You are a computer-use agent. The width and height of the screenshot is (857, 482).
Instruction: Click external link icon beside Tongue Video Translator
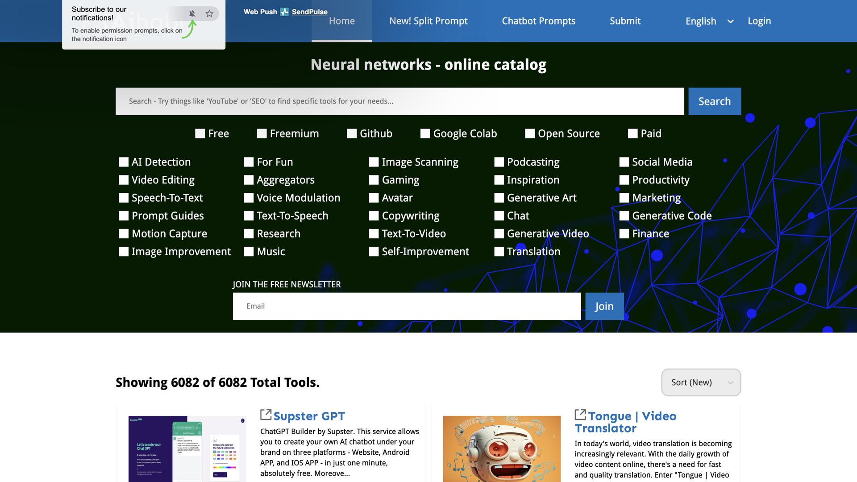coord(580,415)
